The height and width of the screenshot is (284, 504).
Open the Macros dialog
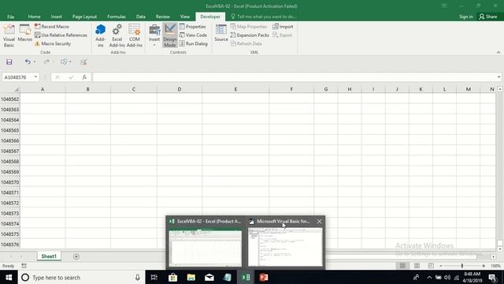pyautogui.click(x=24, y=33)
